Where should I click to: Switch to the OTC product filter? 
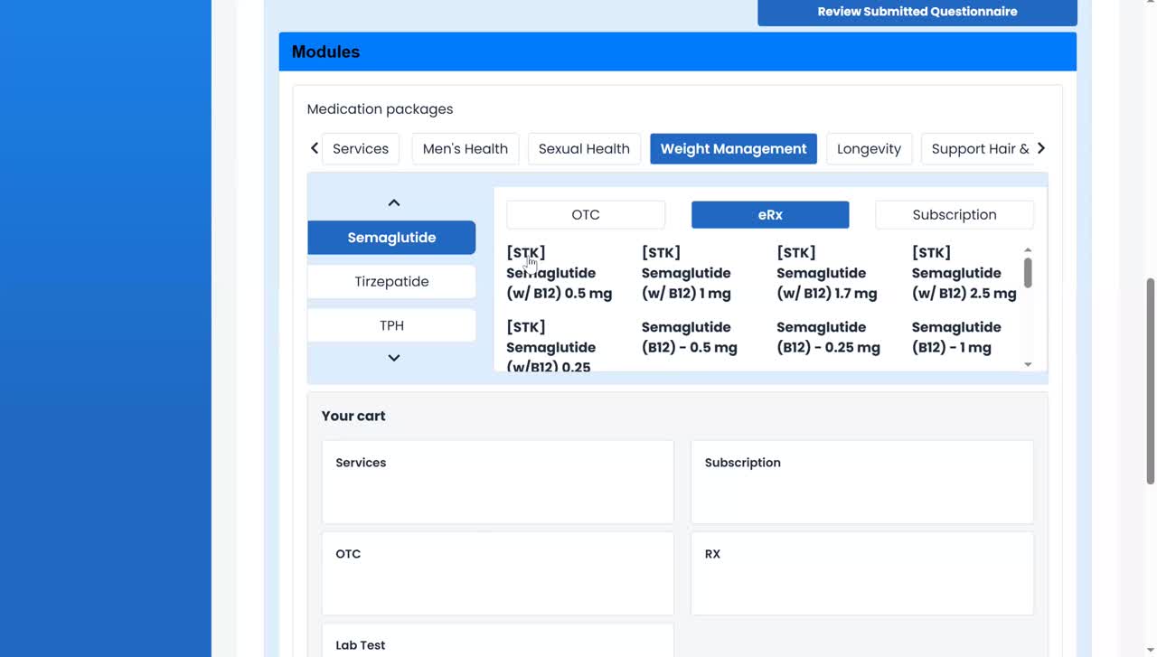tap(586, 215)
